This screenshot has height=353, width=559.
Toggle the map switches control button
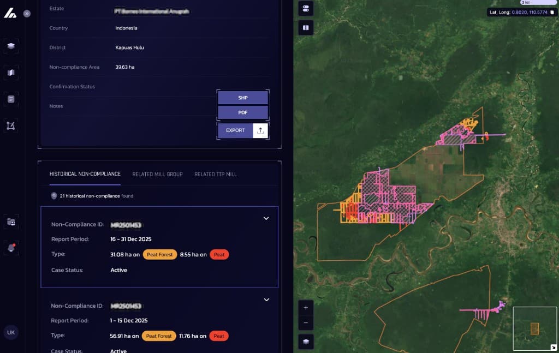306,9
